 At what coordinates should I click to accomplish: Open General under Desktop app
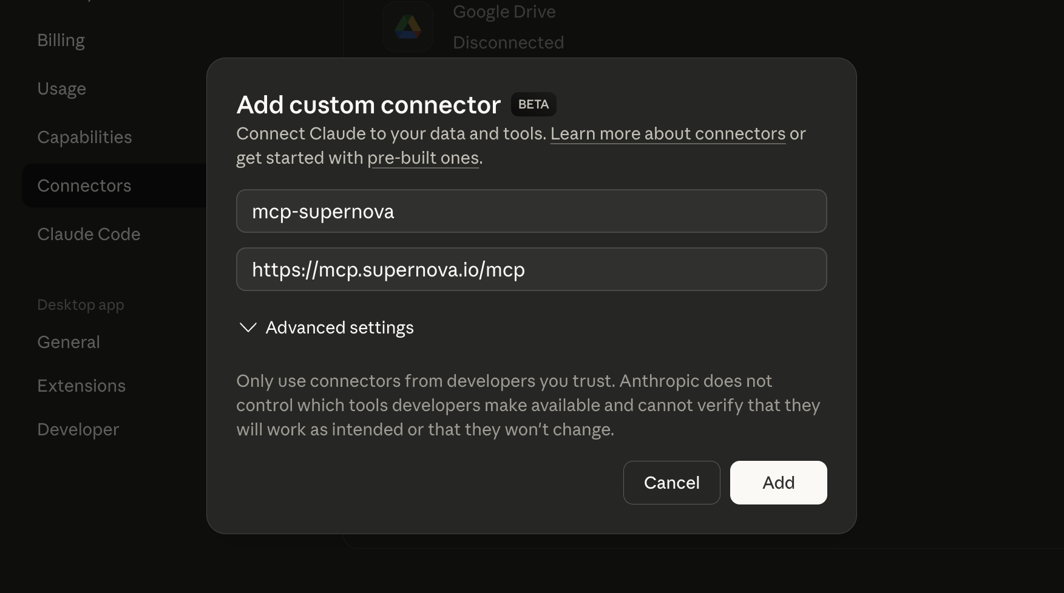point(69,342)
